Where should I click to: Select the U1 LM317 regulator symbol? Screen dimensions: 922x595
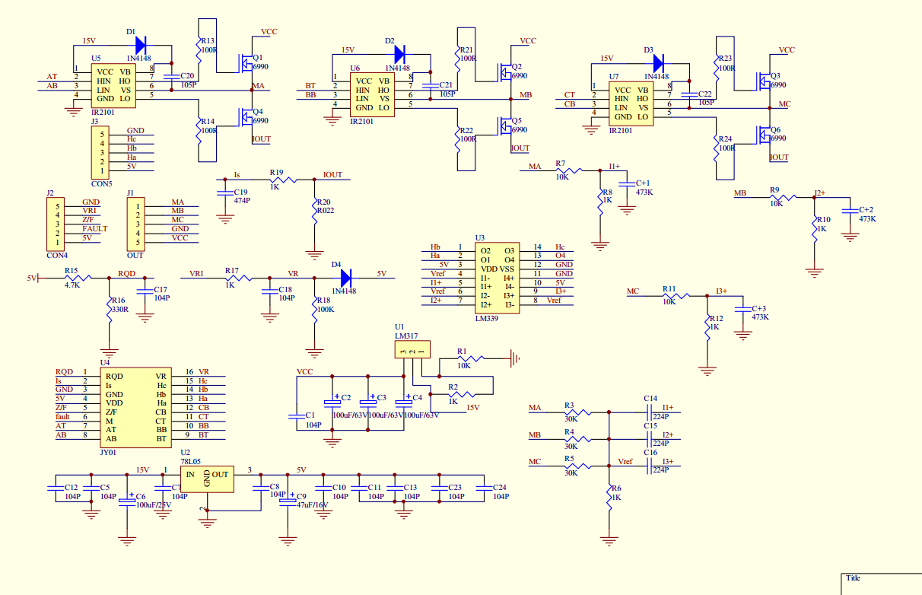pyautogui.click(x=412, y=349)
